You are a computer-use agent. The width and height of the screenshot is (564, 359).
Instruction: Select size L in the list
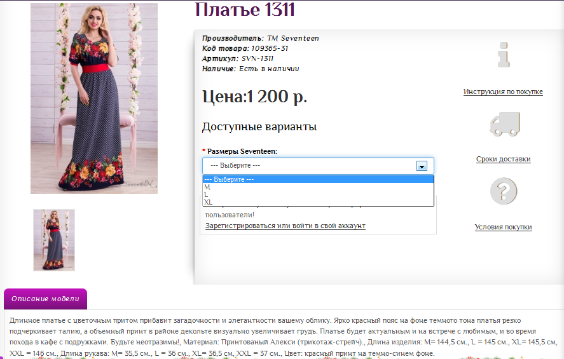[x=318, y=194]
